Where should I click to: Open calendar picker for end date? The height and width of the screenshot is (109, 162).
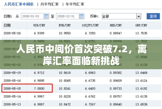tap(81, 16)
